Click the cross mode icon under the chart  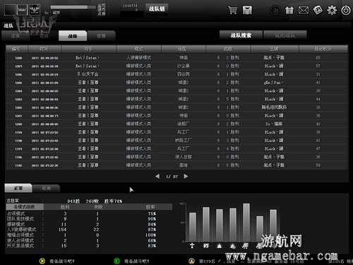coord(192,246)
